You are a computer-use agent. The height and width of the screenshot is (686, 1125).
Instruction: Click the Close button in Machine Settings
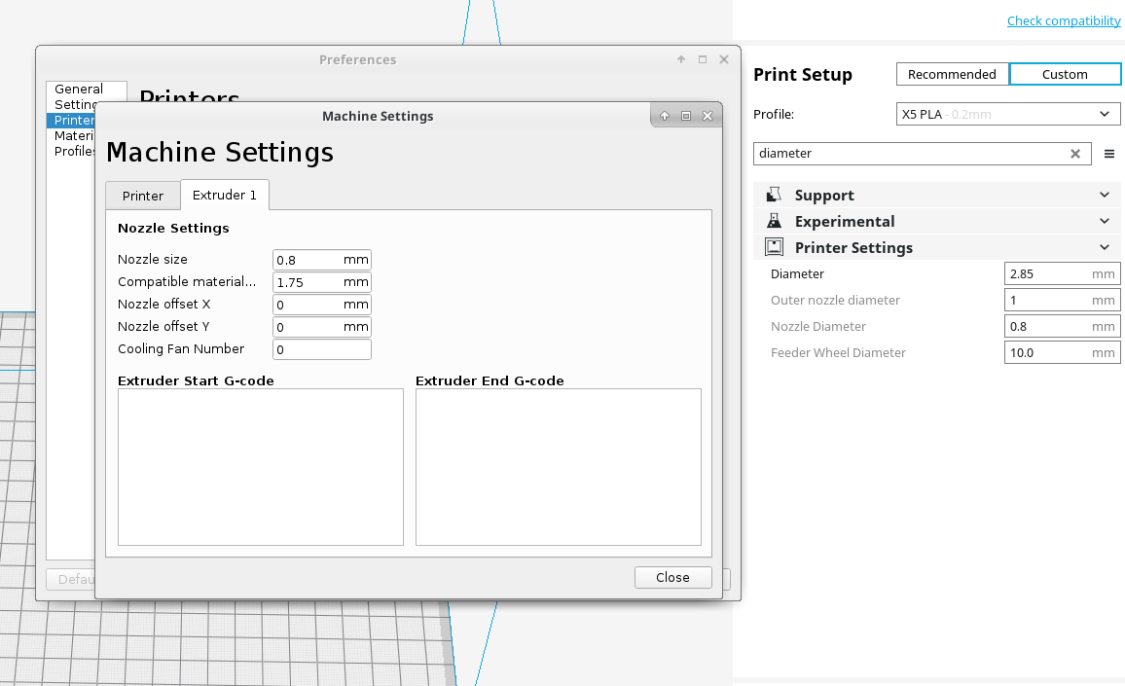pos(673,578)
